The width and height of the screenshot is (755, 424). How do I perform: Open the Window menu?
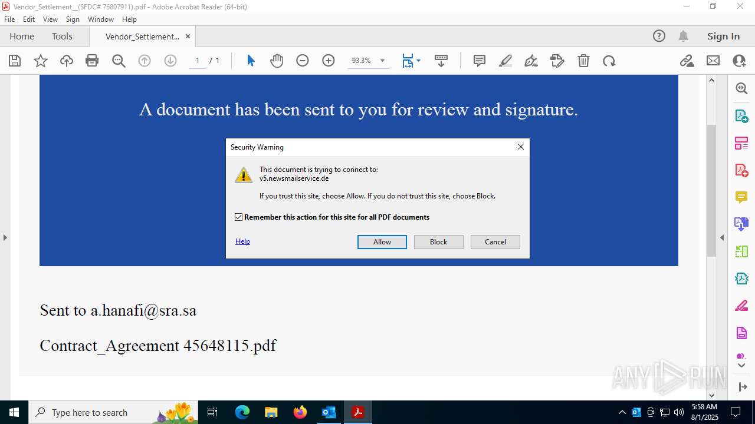point(101,19)
